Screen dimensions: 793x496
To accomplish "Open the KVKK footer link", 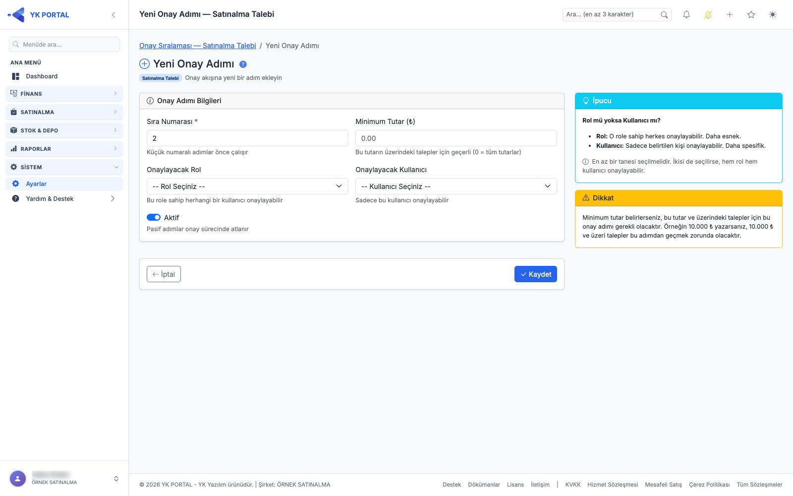I will pos(573,485).
